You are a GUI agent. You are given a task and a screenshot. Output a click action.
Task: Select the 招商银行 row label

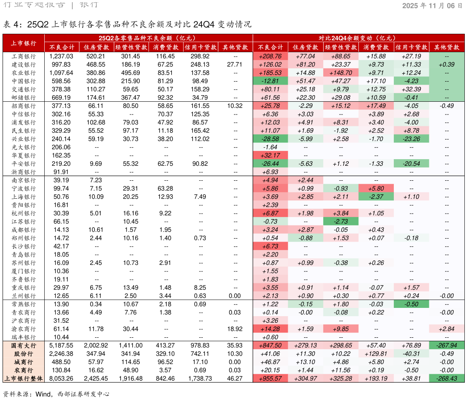pos(24,106)
